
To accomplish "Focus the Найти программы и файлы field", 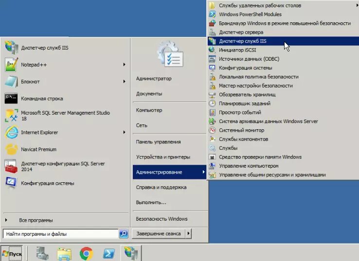I will (x=61, y=234).
